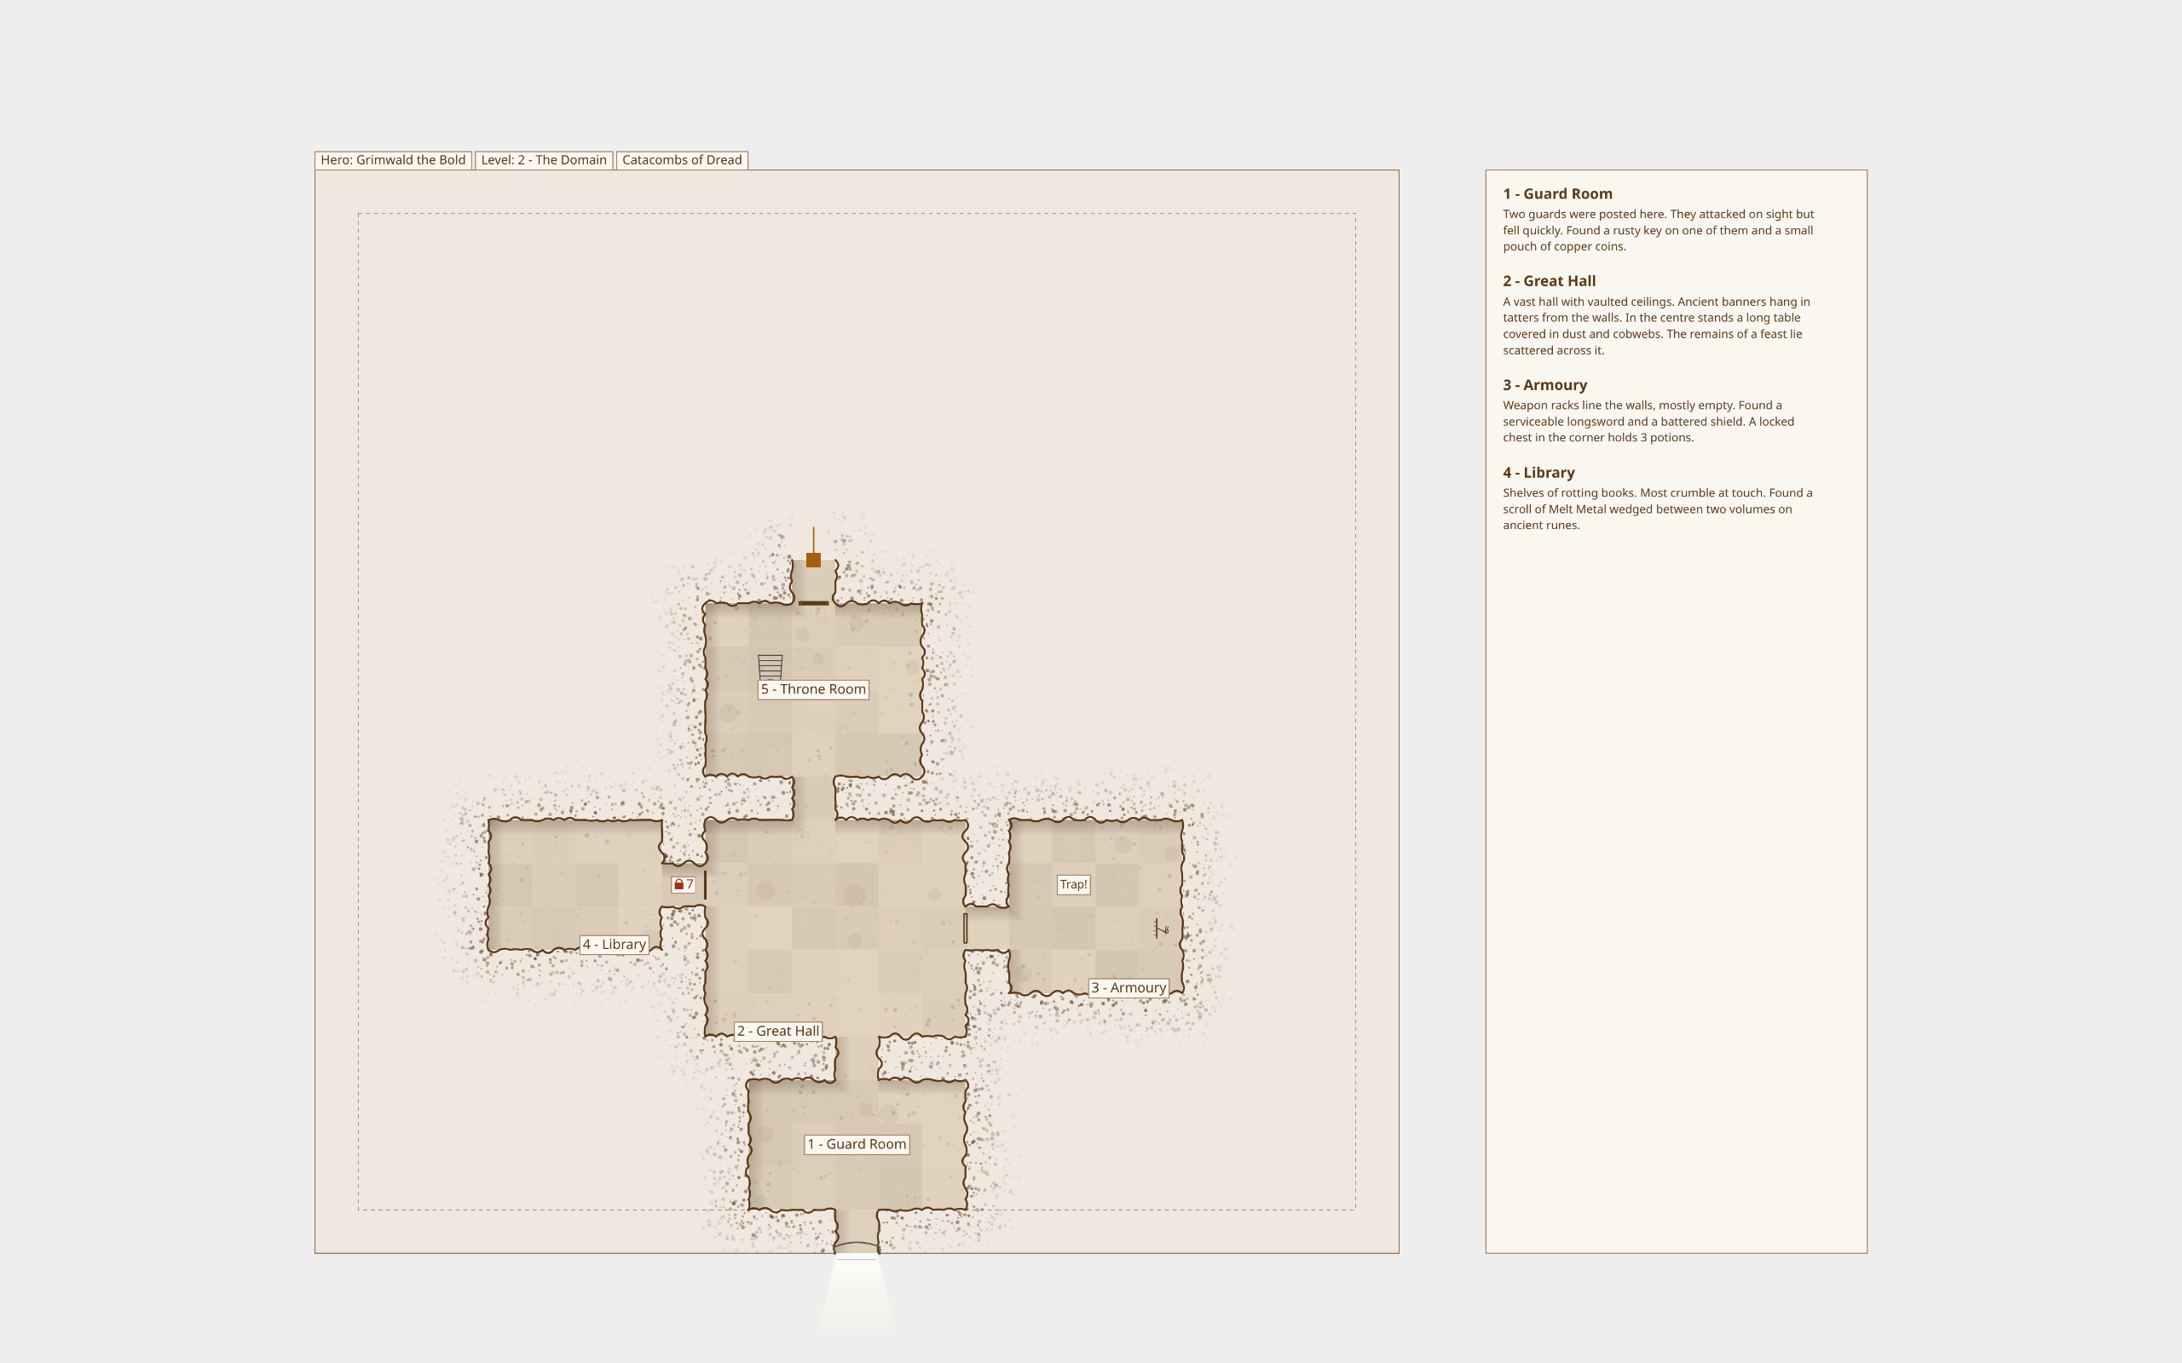The image size is (2182, 1363).
Task: Click the door between Great Hall and Armoury
Action: tap(966, 928)
